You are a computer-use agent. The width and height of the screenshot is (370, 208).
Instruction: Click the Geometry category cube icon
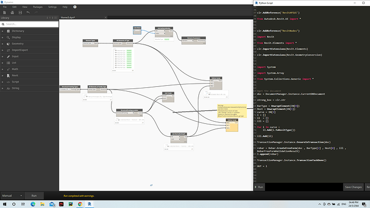coord(8,43)
